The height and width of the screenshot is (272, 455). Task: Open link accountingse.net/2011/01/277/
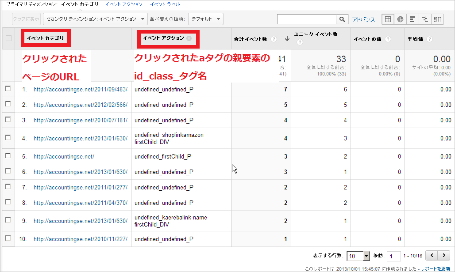pos(81,188)
